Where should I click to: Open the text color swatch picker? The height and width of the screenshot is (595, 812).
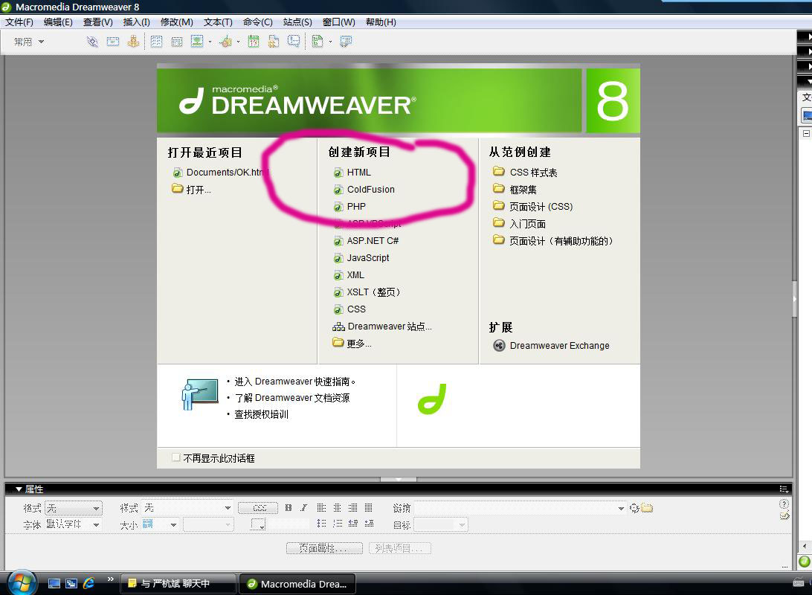click(258, 524)
